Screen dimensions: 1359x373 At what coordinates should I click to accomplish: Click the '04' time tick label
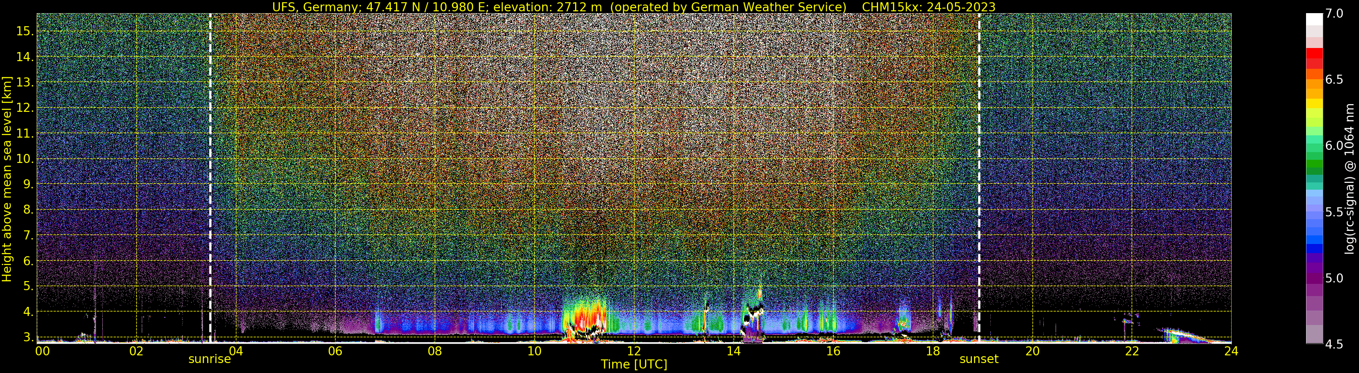(x=236, y=351)
